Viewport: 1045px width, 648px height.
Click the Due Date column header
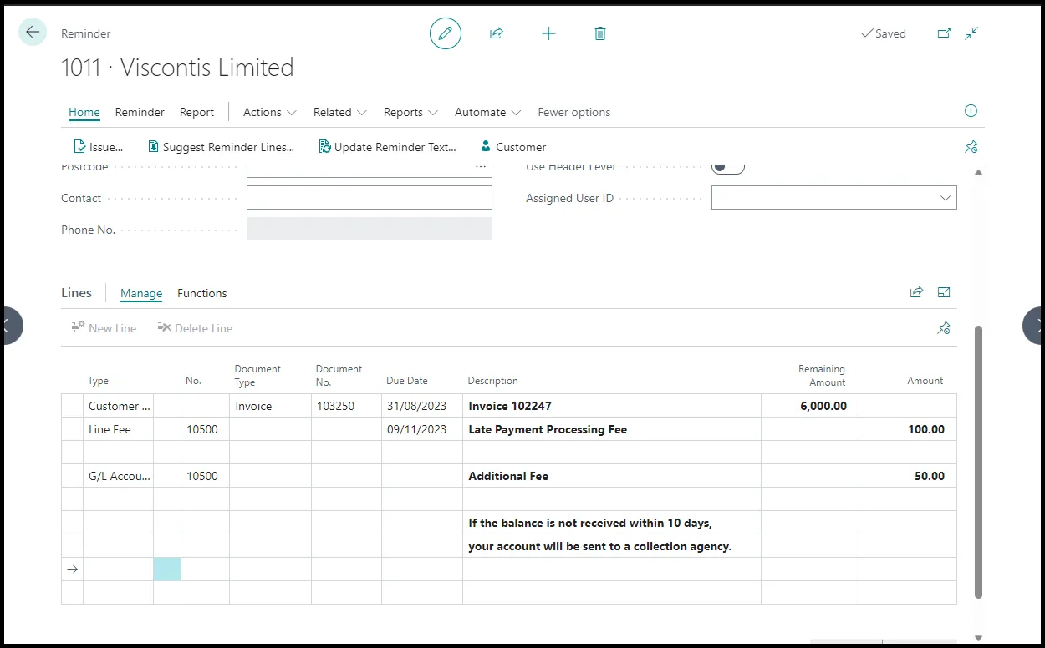click(407, 381)
